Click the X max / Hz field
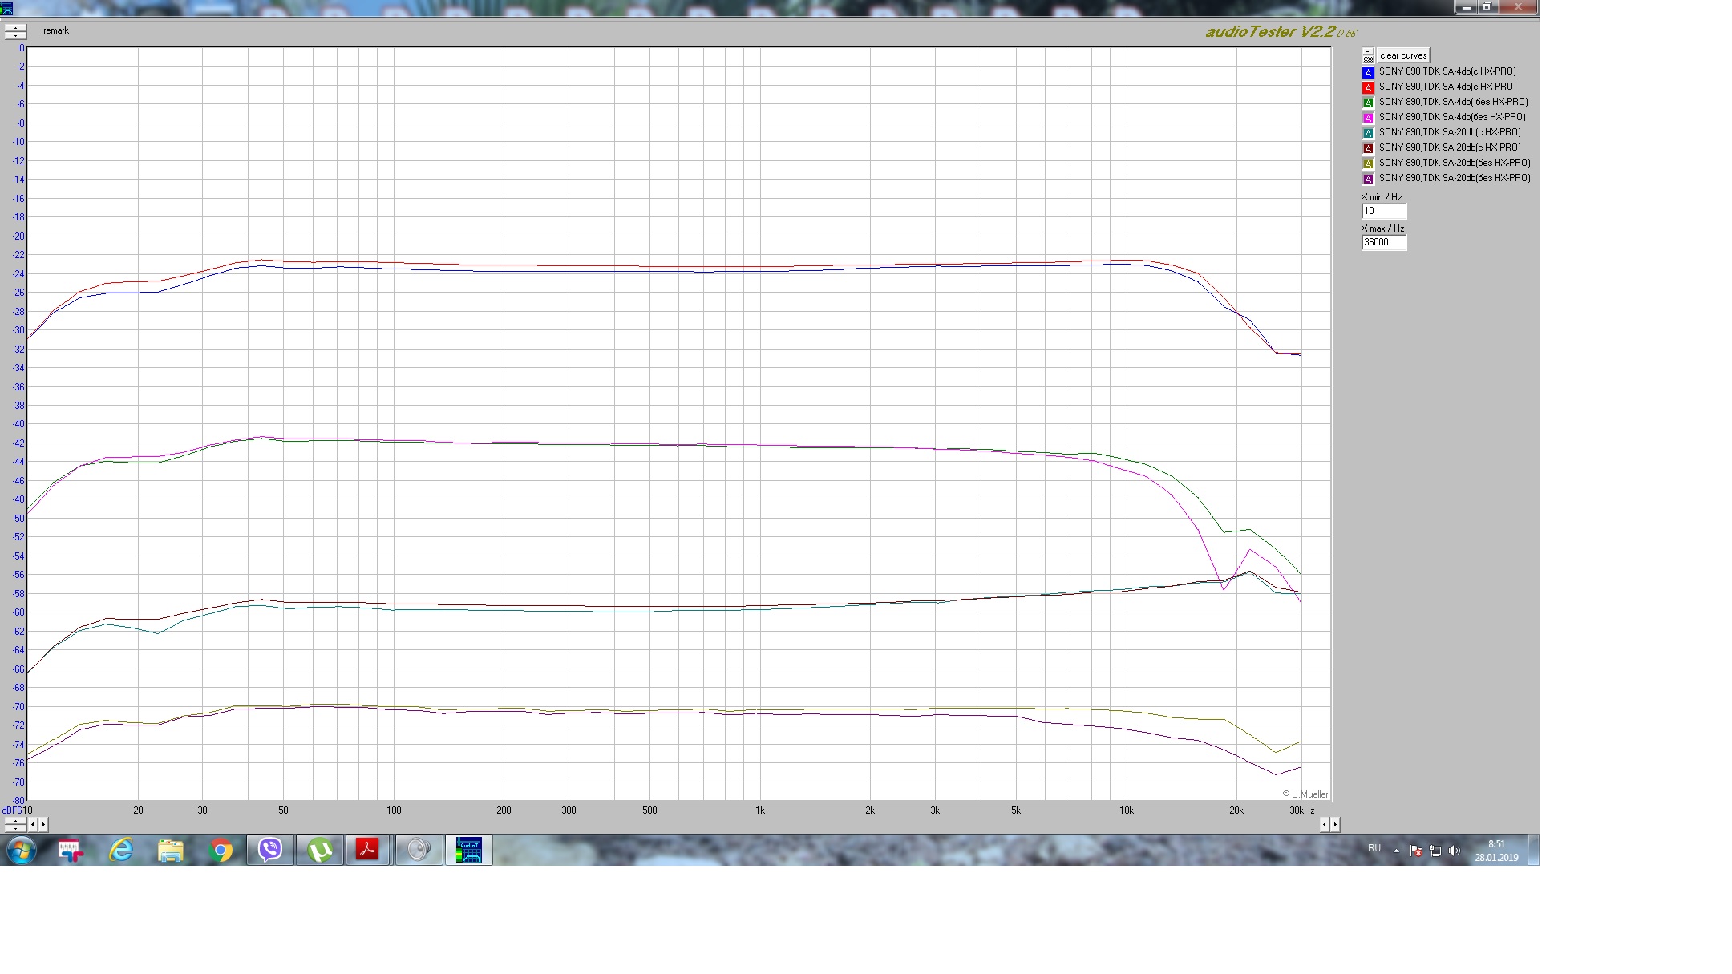Screen dimensions: 1732x974 [x=1383, y=242]
